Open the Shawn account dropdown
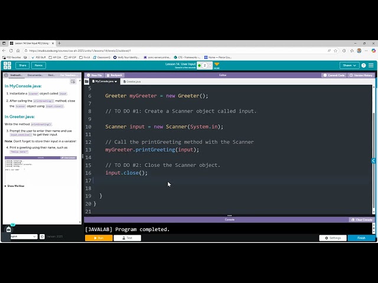Viewport: 378px width, 283px height. click(349, 65)
